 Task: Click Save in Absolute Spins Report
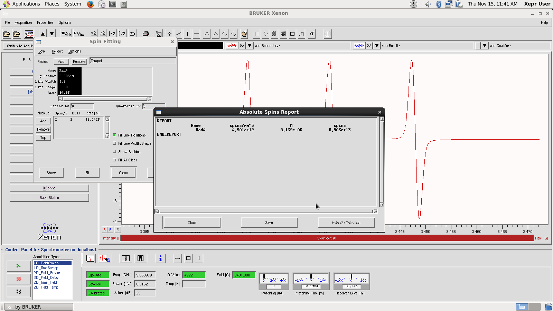point(269,223)
